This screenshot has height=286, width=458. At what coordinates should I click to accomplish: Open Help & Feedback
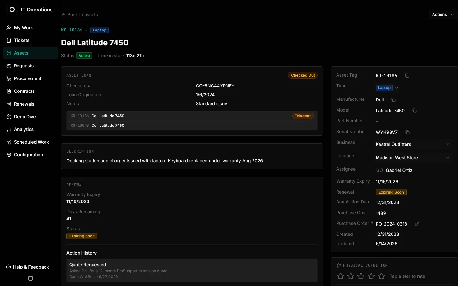[28, 267]
